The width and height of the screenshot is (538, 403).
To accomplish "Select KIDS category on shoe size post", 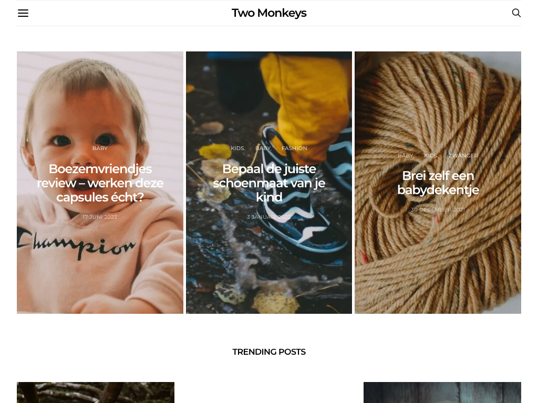I will (238, 148).
